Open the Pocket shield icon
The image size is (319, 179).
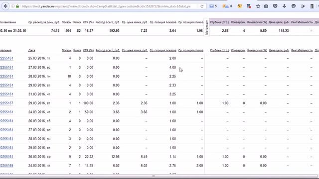275,6
